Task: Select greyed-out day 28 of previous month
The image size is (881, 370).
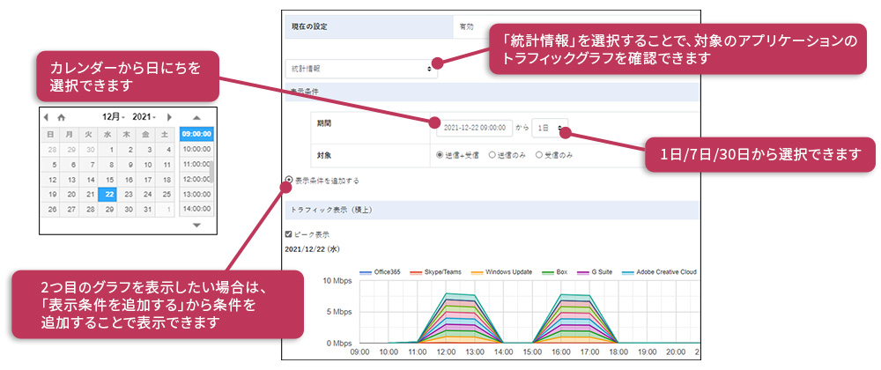Action: click(x=52, y=150)
